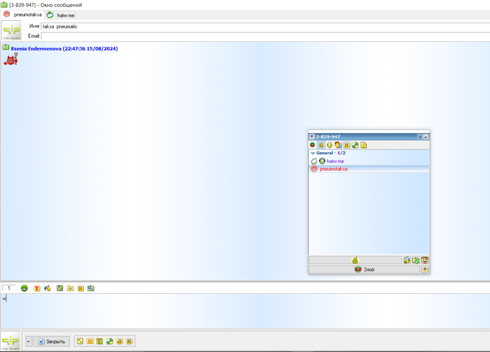
Task: Select contact hatw me in the list
Action: tap(369, 161)
